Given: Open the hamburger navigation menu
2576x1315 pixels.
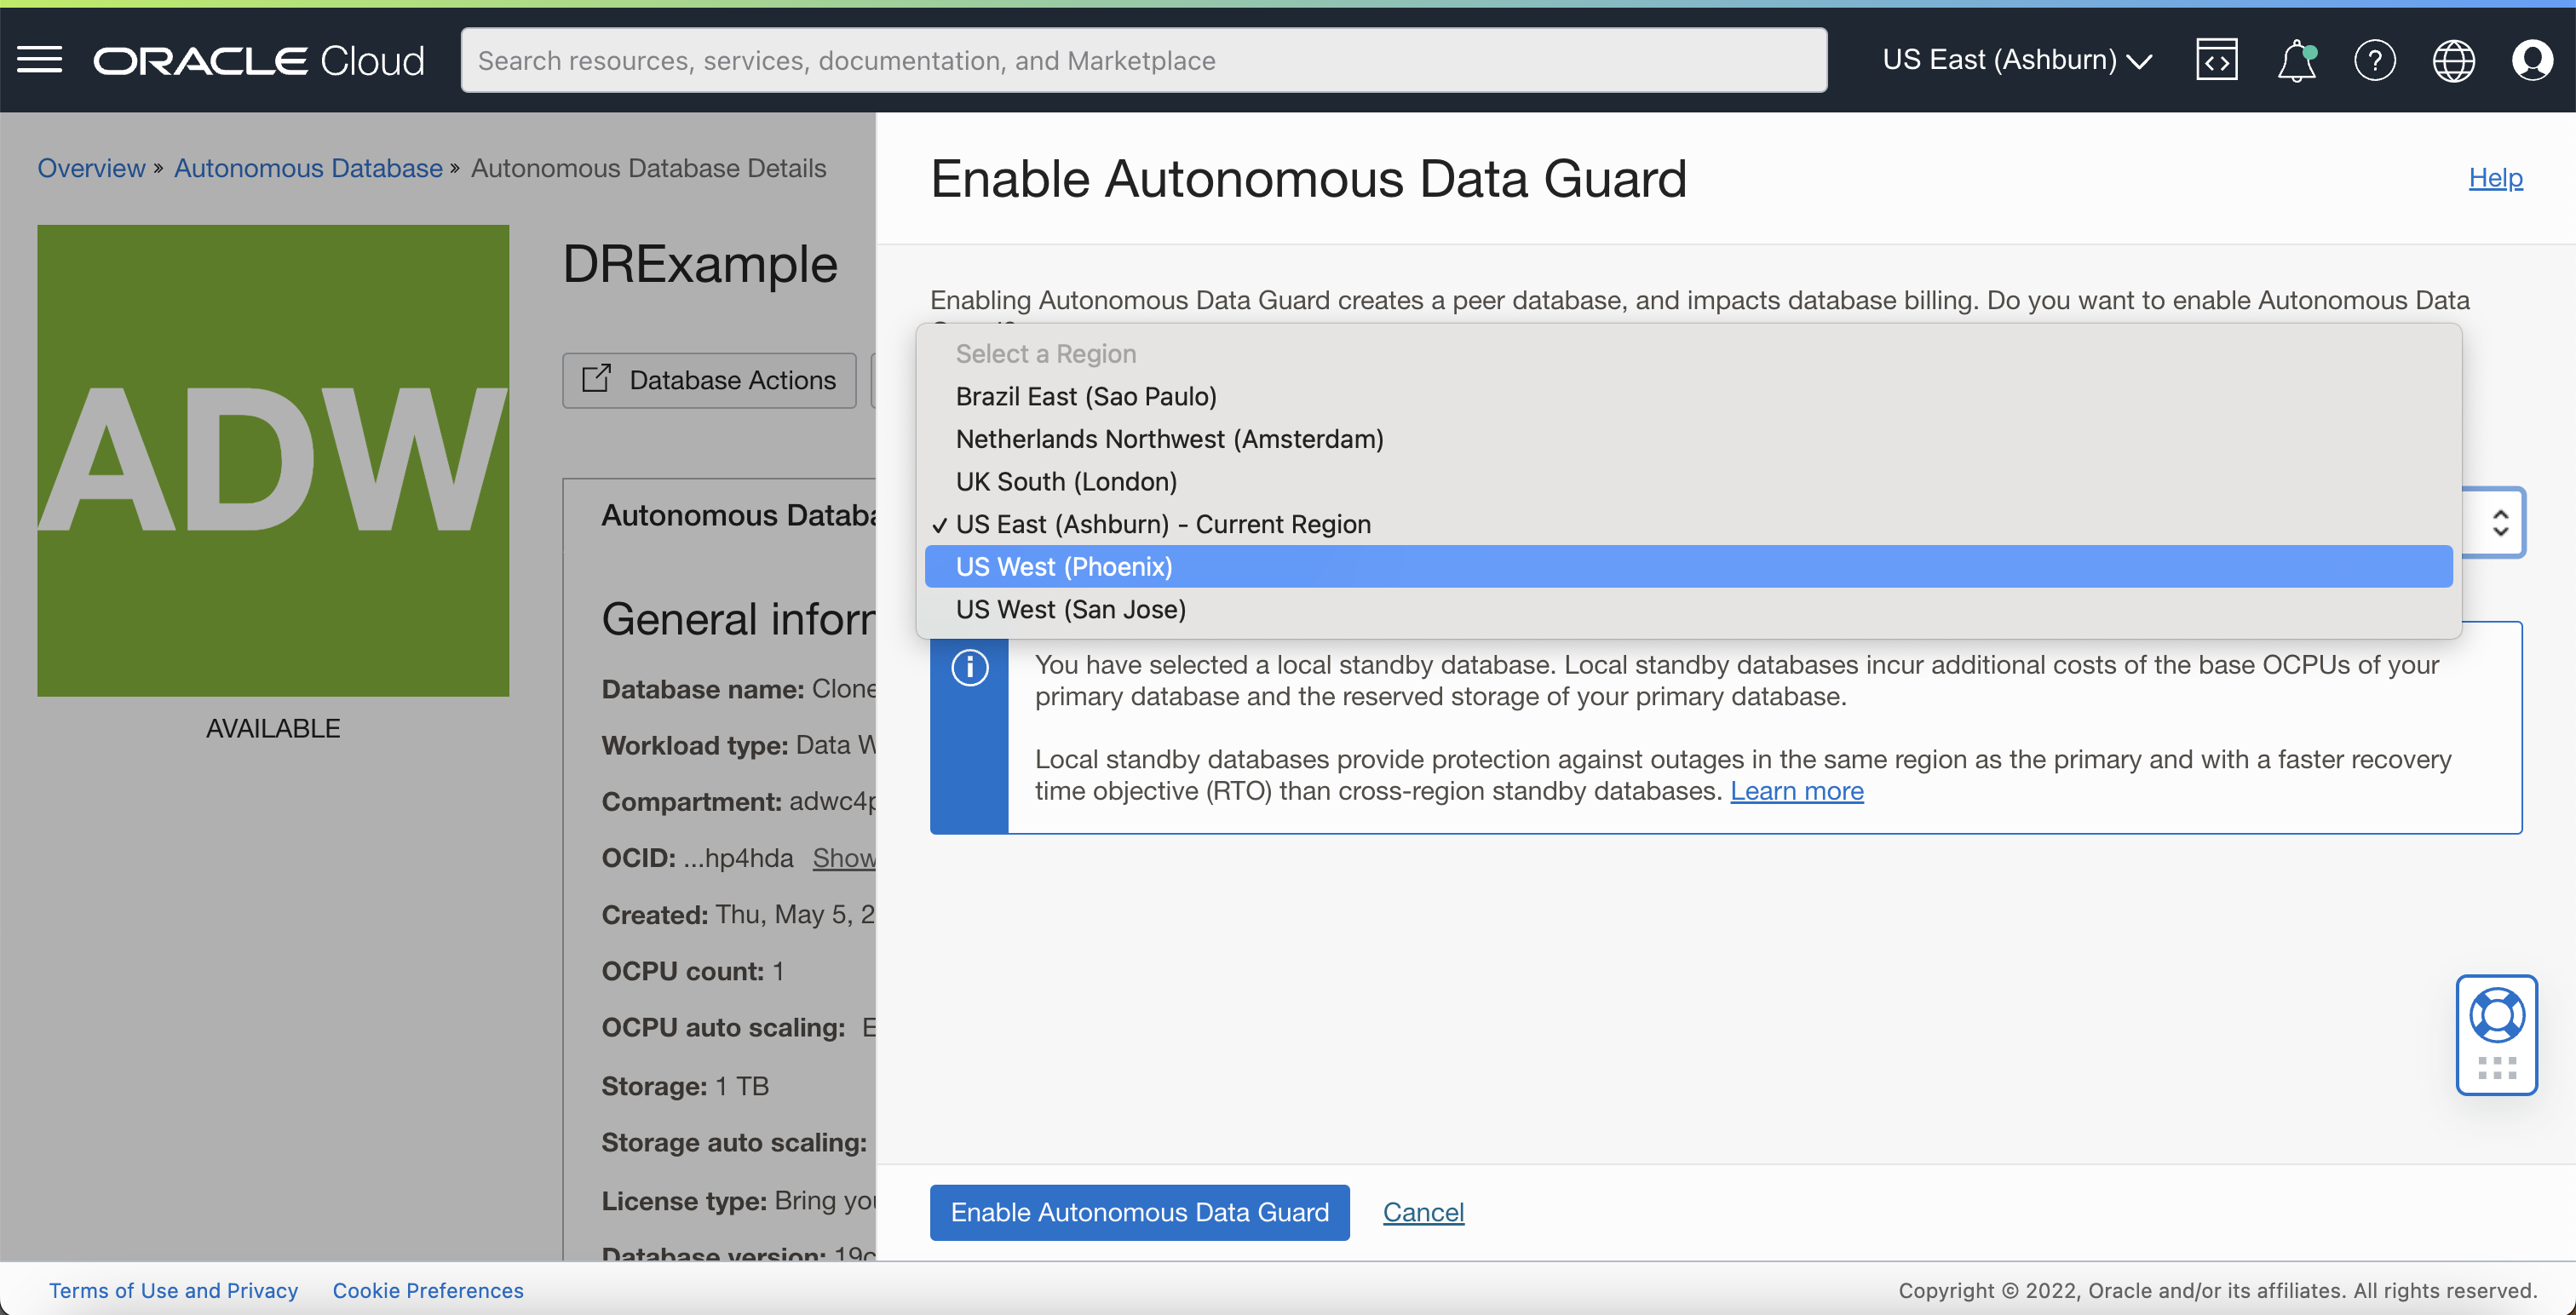Looking at the screenshot, I should pos(40,60).
